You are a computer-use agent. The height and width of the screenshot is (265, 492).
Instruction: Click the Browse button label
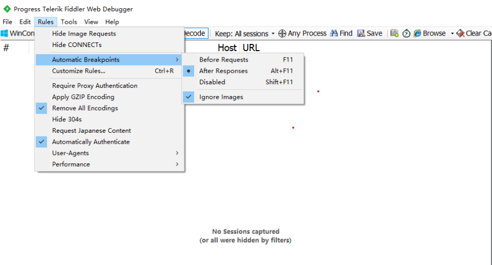point(434,33)
